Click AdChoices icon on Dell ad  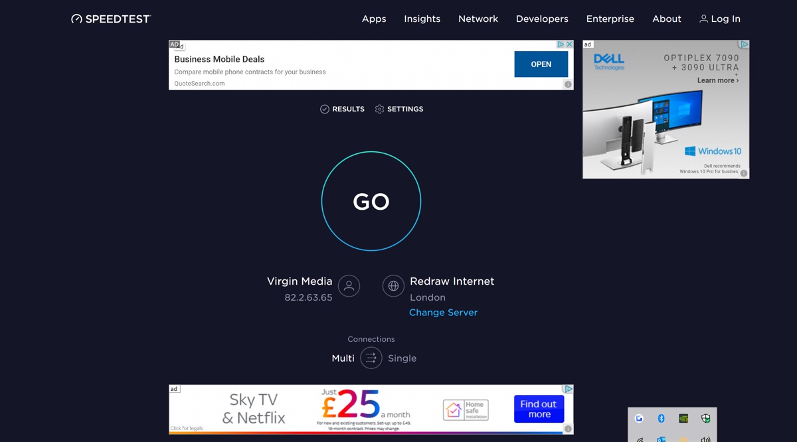pyautogui.click(x=745, y=44)
